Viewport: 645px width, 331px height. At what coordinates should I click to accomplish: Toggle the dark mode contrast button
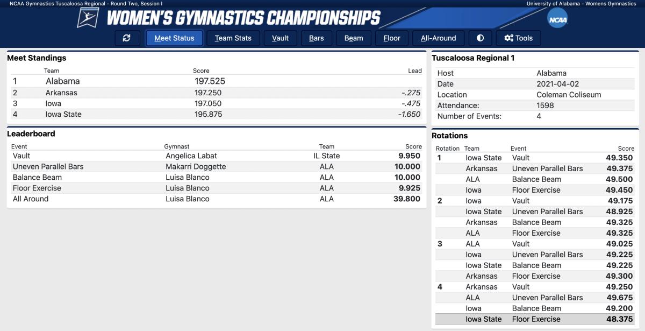coord(480,38)
